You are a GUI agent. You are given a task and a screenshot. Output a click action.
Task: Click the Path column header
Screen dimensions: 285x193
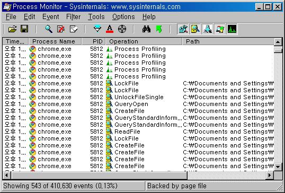point(228,41)
